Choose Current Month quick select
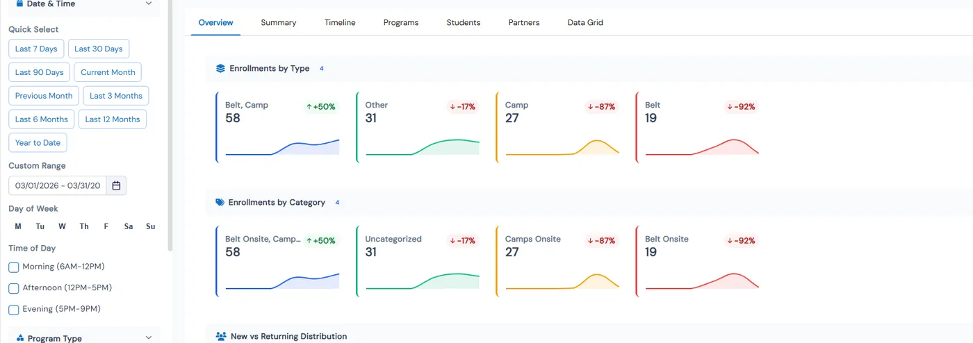The width and height of the screenshot is (973, 343). (108, 72)
